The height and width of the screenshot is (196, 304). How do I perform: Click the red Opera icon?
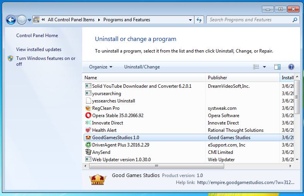pos(88,115)
